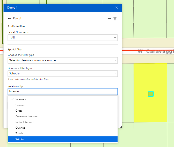Choose Contain from the relationship list

[63, 105]
